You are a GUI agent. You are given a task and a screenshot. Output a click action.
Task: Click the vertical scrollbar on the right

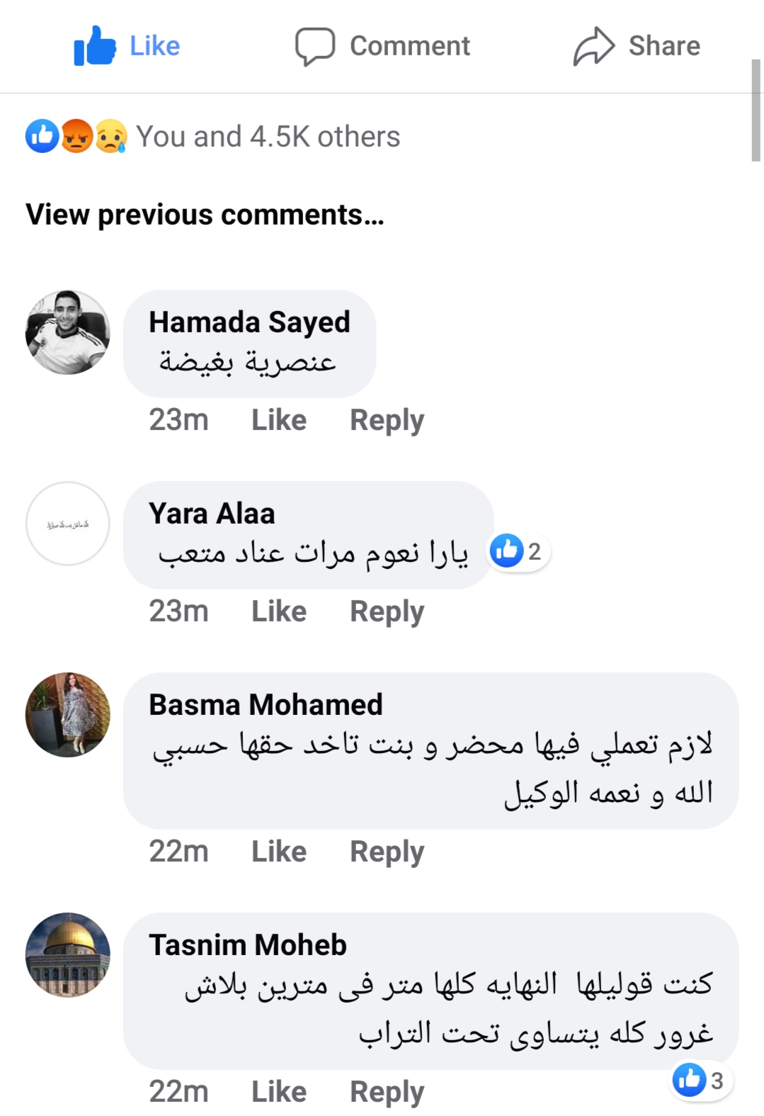(756, 111)
